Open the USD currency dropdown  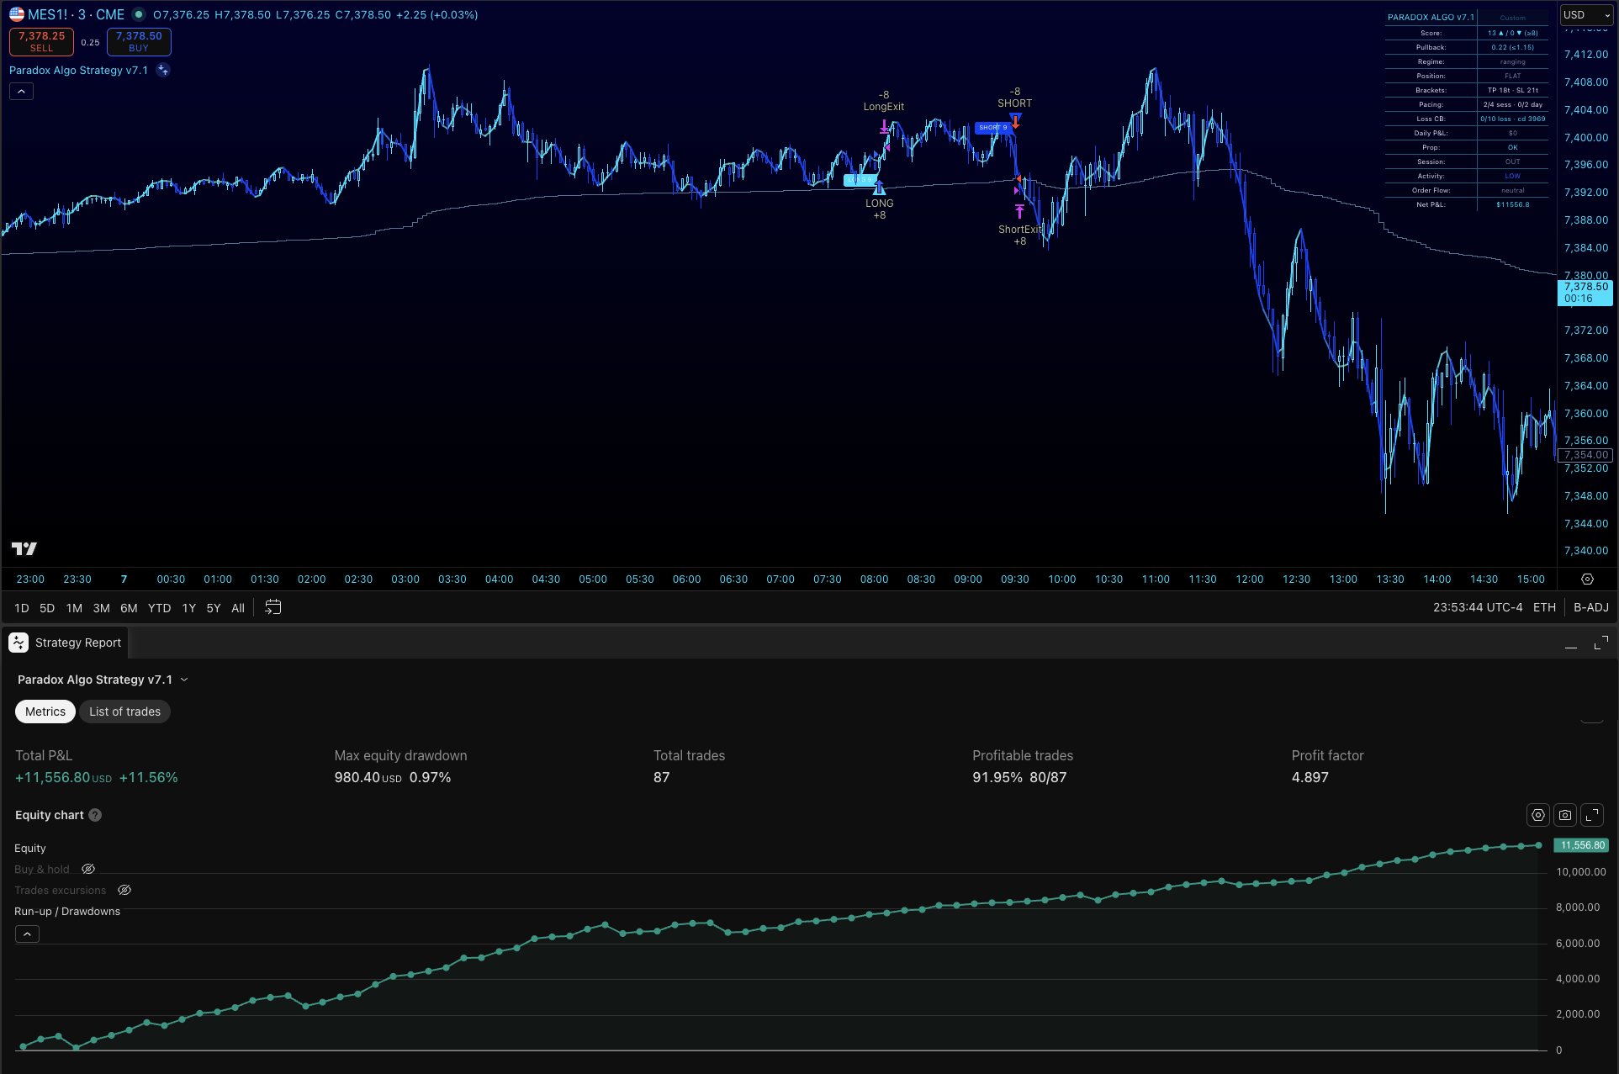pyautogui.click(x=1587, y=15)
